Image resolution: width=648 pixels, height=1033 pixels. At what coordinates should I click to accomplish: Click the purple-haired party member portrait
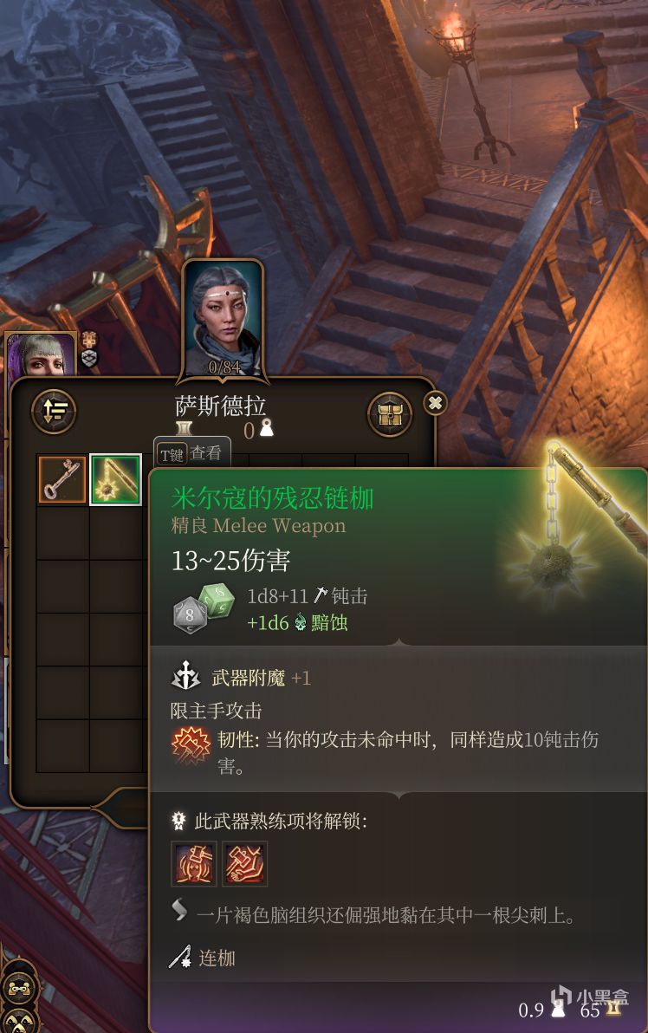coord(41,353)
